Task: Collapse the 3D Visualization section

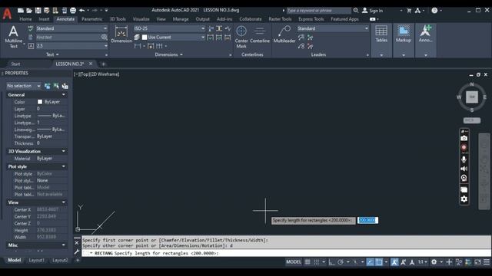Action: pos(64,151)
